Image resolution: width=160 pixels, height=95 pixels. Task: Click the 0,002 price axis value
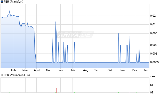pos(154,45)
